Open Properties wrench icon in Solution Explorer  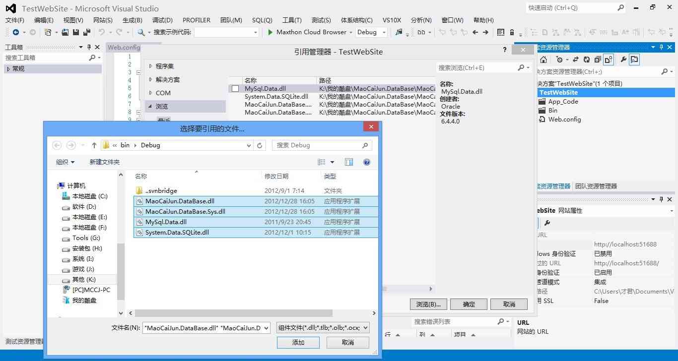click(623, 60)
